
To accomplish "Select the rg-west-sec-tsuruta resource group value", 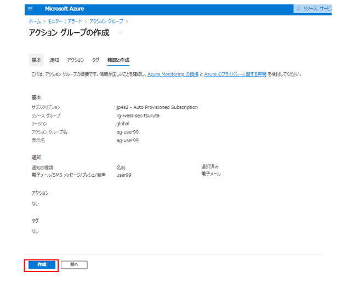I will click(x=138, y=115).
